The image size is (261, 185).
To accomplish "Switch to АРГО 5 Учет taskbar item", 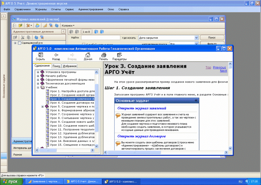I will click(83, 182).
